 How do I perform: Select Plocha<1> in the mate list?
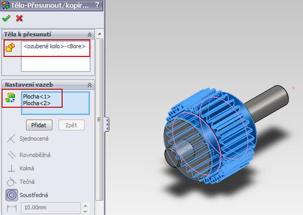[37, 96]
